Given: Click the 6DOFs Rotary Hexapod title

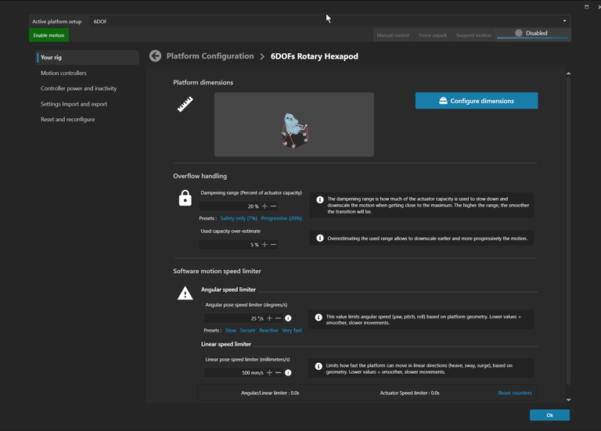Looking at the screenshot, I should coord(315,56).
